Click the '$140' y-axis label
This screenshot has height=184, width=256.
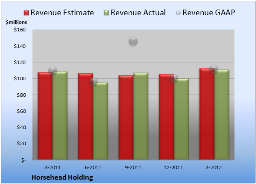[x=20, y=46]
